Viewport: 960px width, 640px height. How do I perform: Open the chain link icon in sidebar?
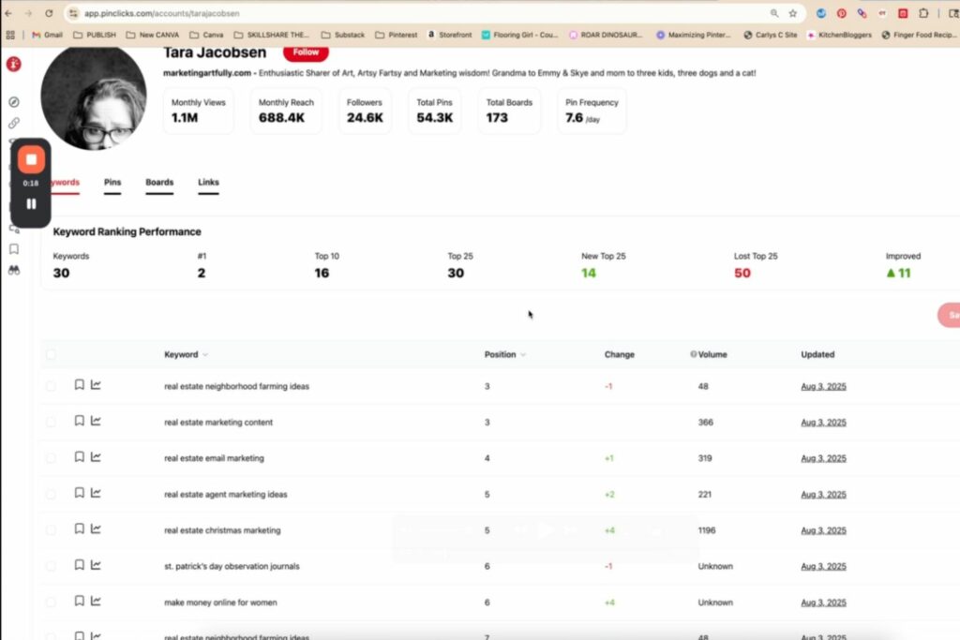pos(13,123)
